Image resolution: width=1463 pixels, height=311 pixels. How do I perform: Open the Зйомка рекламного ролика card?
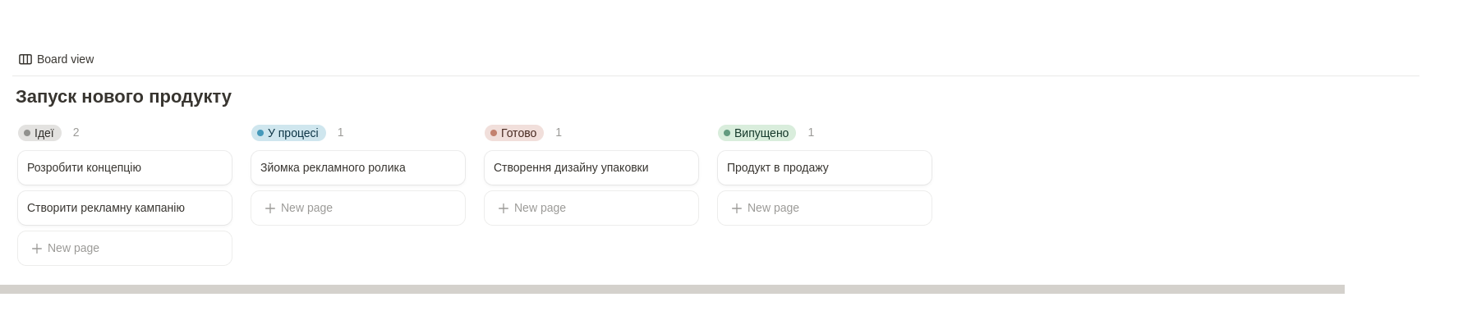click(x=358, y=167)
